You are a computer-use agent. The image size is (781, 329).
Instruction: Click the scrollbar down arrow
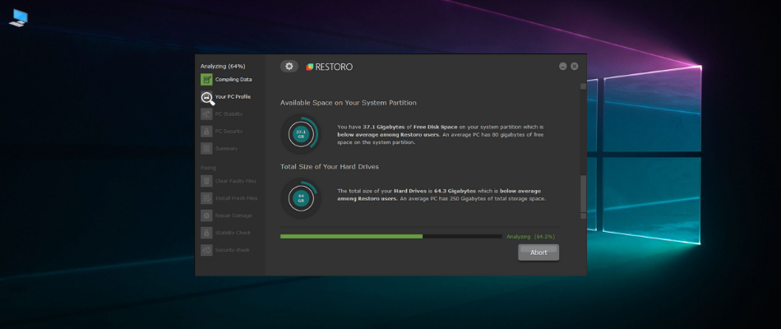tap(583, 215)
